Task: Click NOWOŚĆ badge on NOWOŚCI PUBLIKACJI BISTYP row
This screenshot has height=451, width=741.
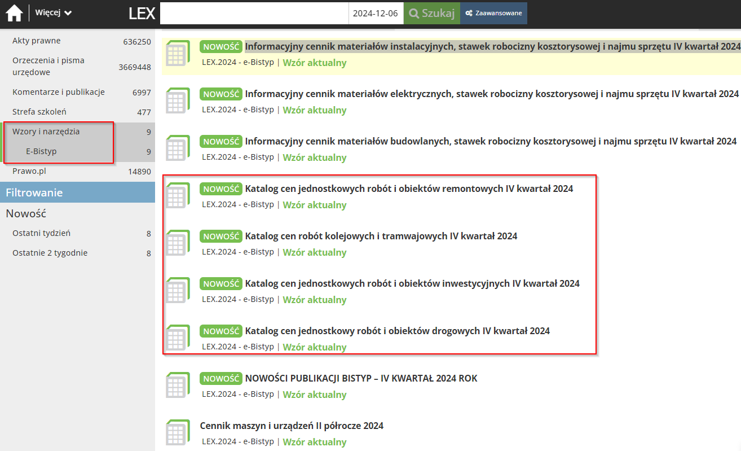Action: point(221,378)
